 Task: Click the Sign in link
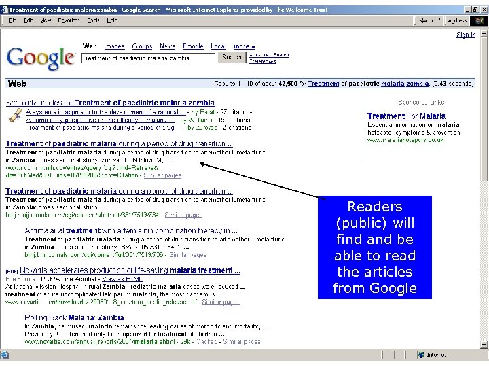point(466,35)
